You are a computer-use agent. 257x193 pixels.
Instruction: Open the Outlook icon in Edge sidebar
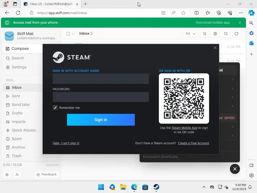[x=251, y=43]
